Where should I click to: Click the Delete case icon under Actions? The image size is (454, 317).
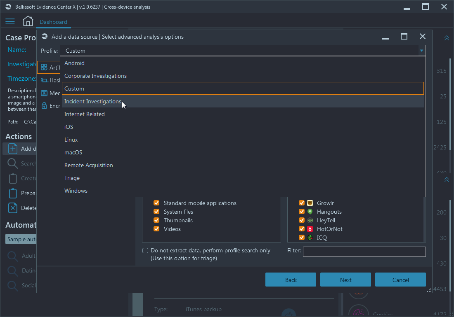pyautogui.click(x=13, y=208)
